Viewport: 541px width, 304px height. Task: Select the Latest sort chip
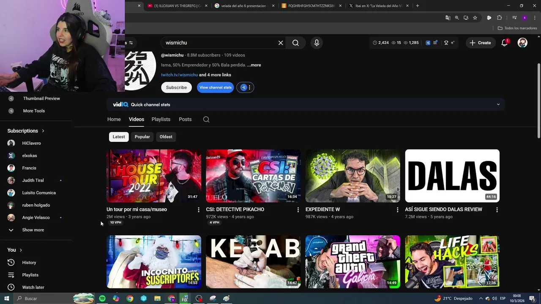tap(119, 137)
